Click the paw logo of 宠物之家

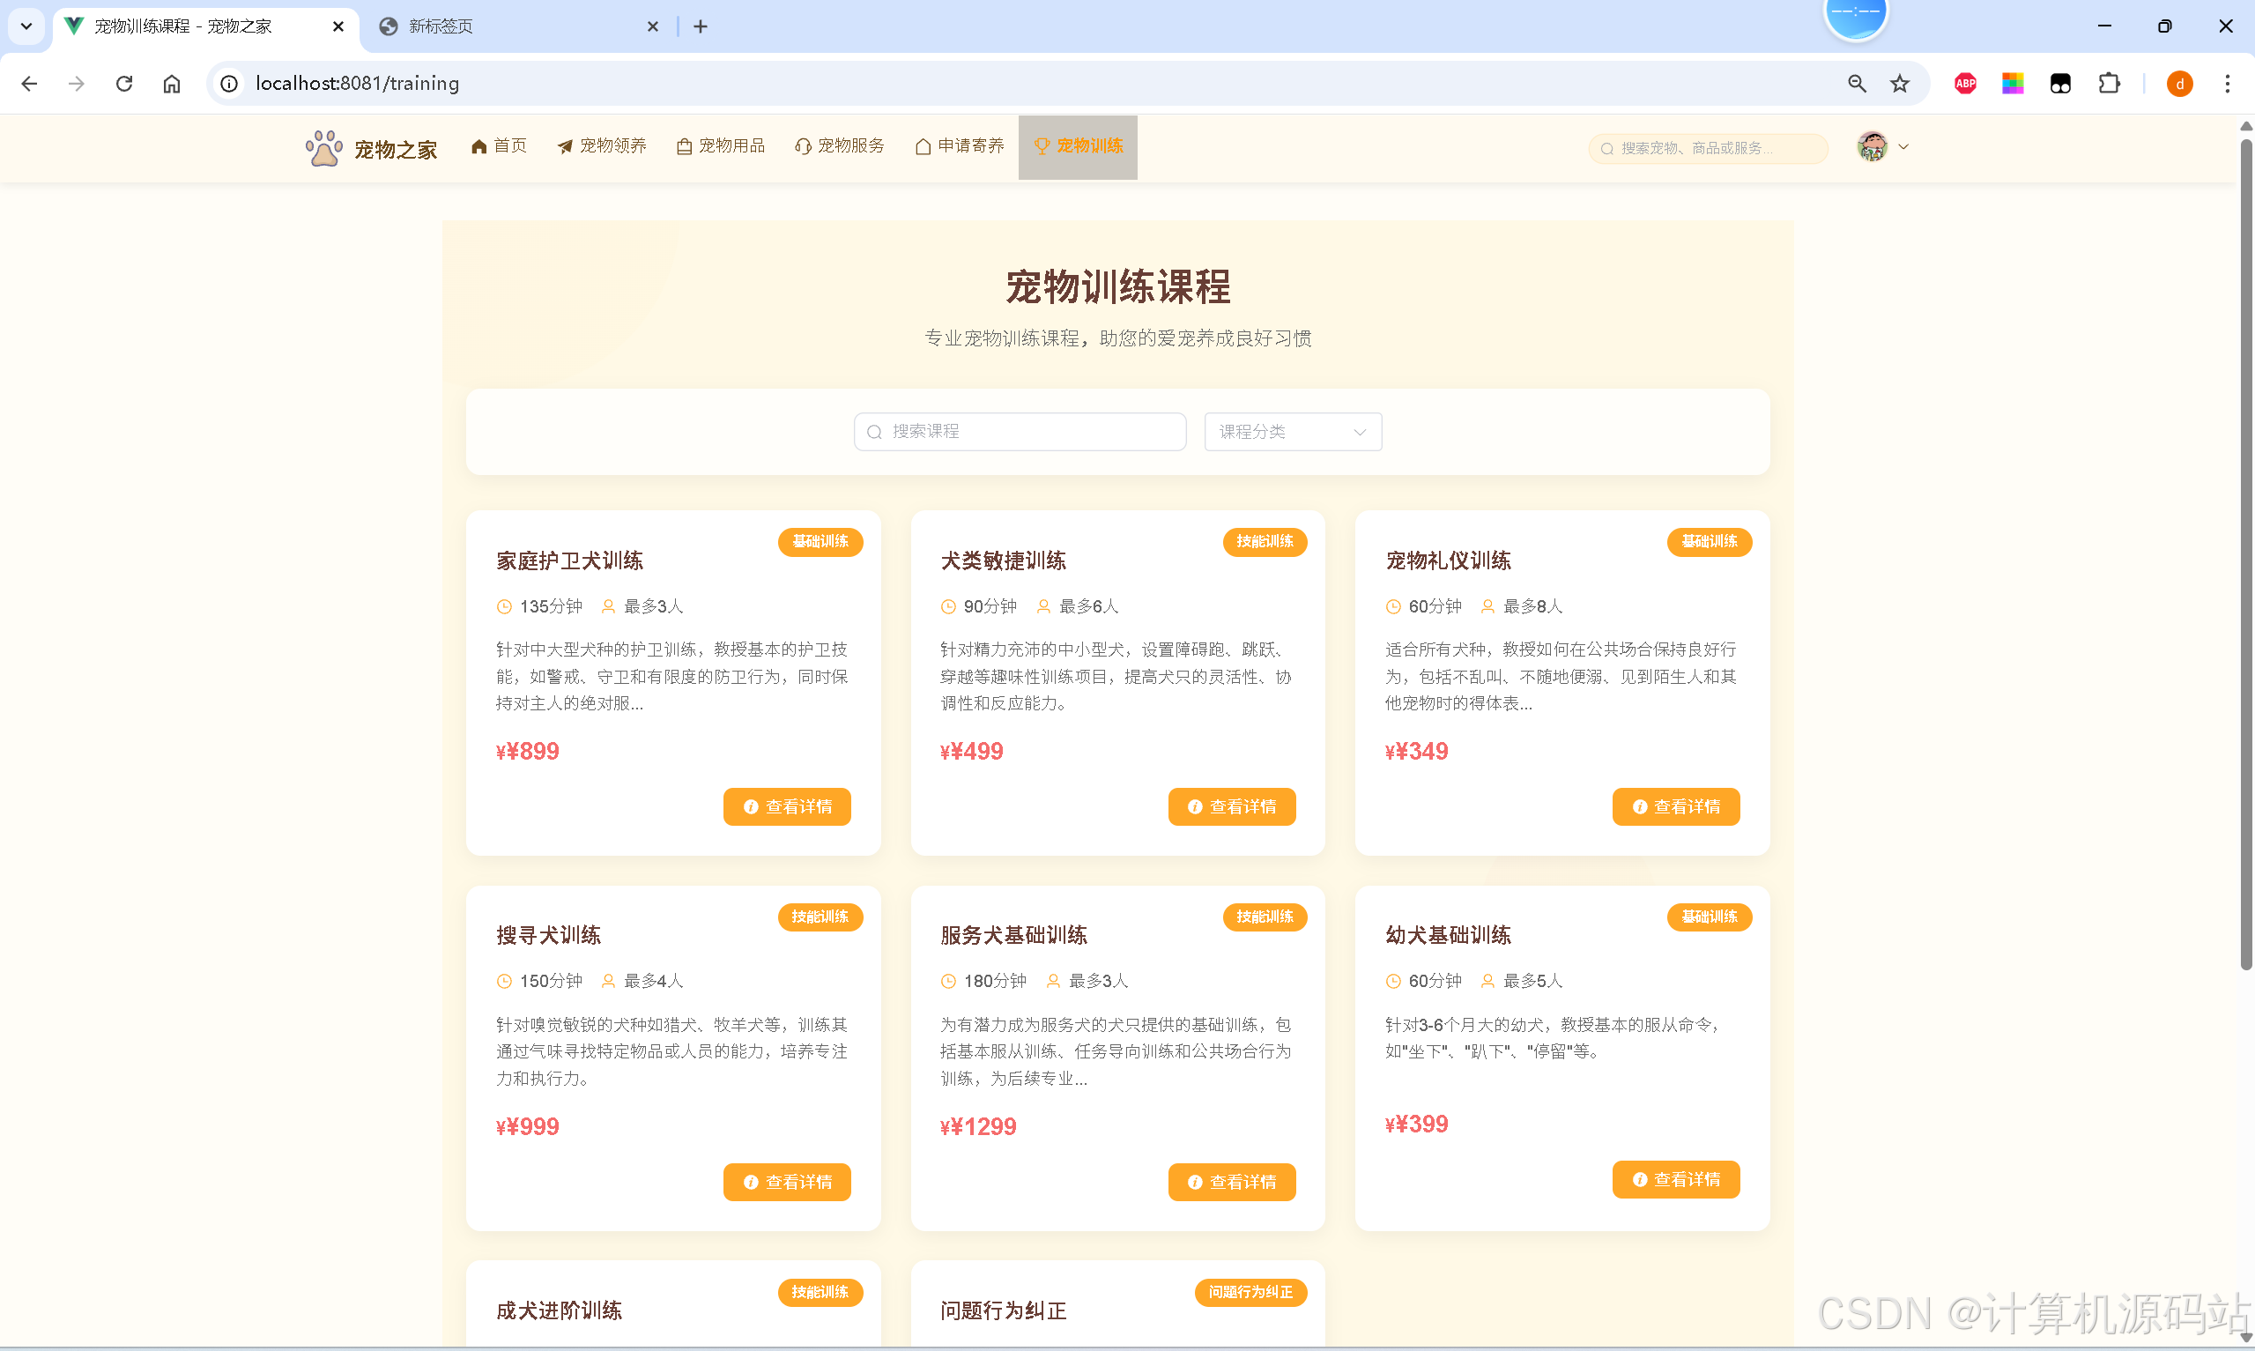(324, 148)
